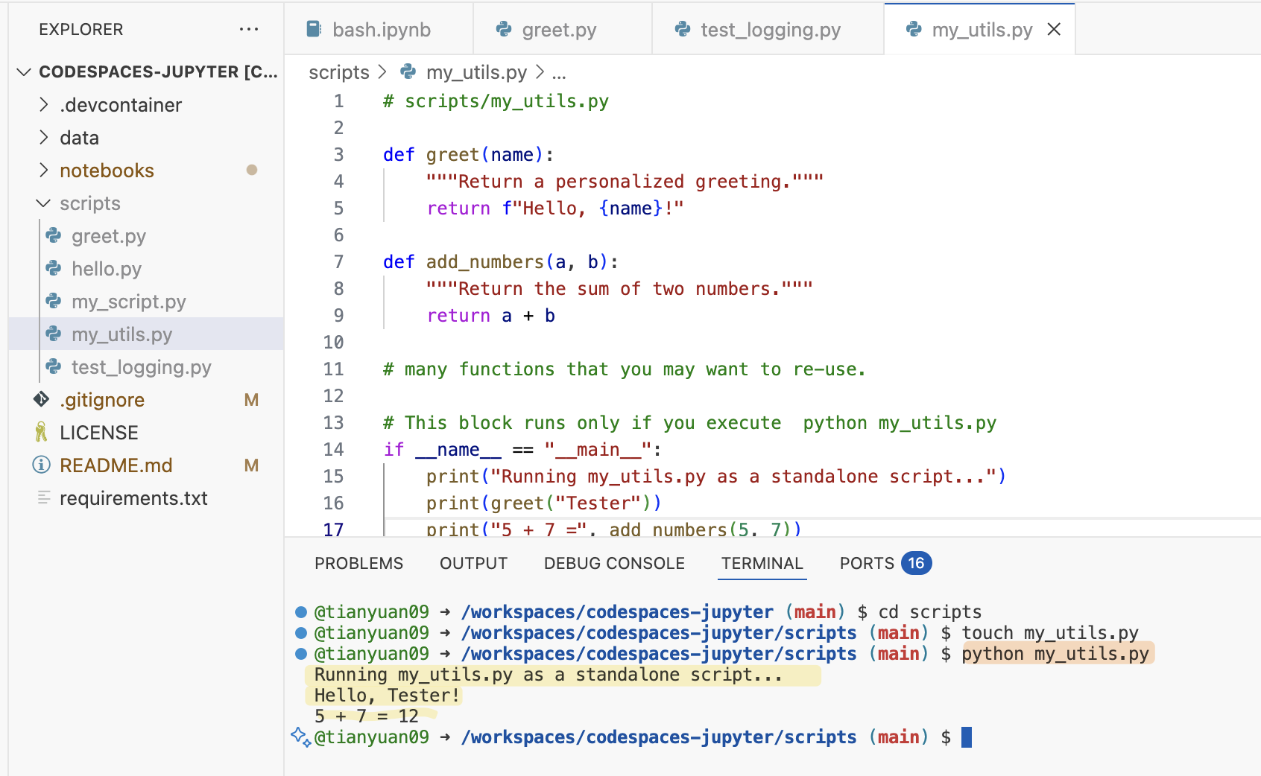Image resolution: width=1261 pixels, height=776 pixels.
Task: Click the sparkle icon at terminal prompt
Action: click(x=300, y=737)
